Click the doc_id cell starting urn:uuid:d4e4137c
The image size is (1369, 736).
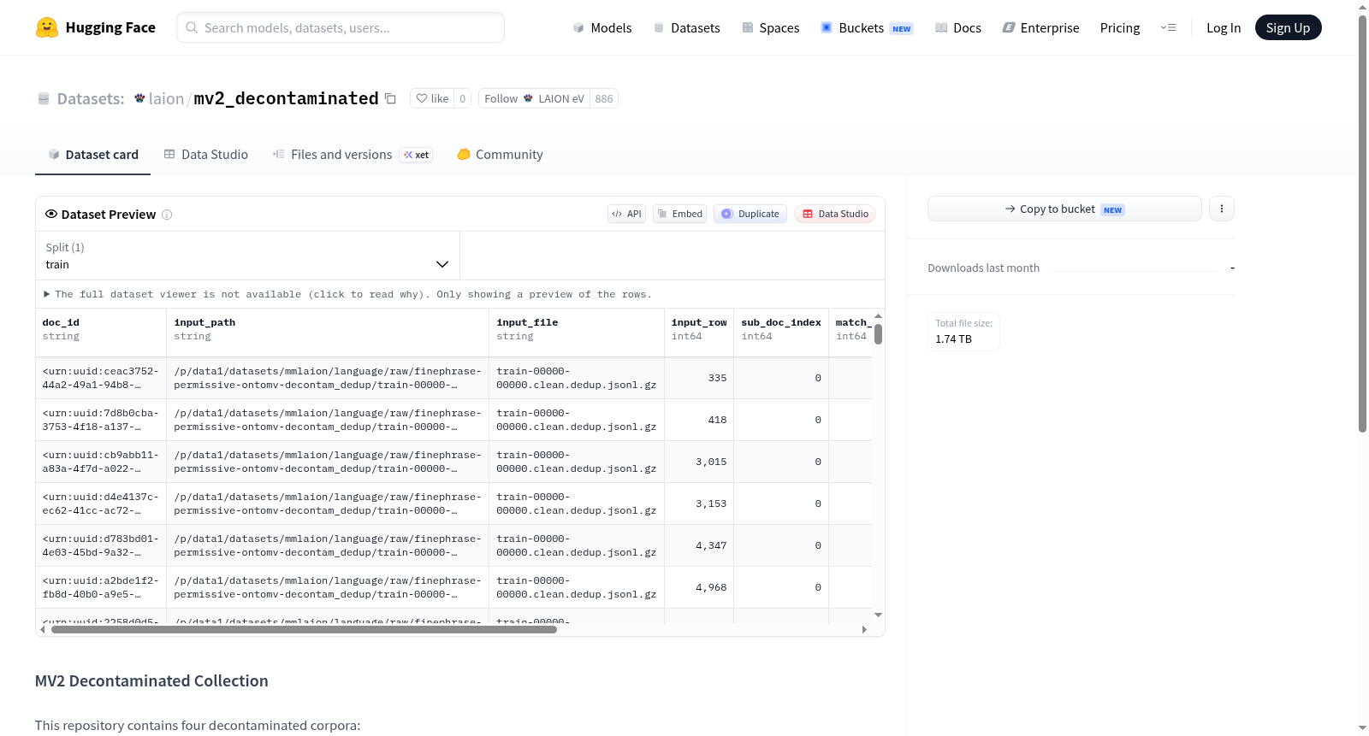pyautogui.click(x=101, y=503)
